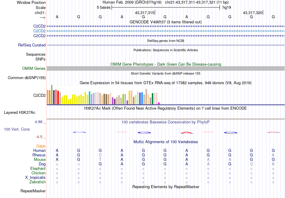The height and width of the screenshot is (198, 285).
Task: Click the C2CD2 label beside the GTEx chart
Action: [x=39, y=95]
